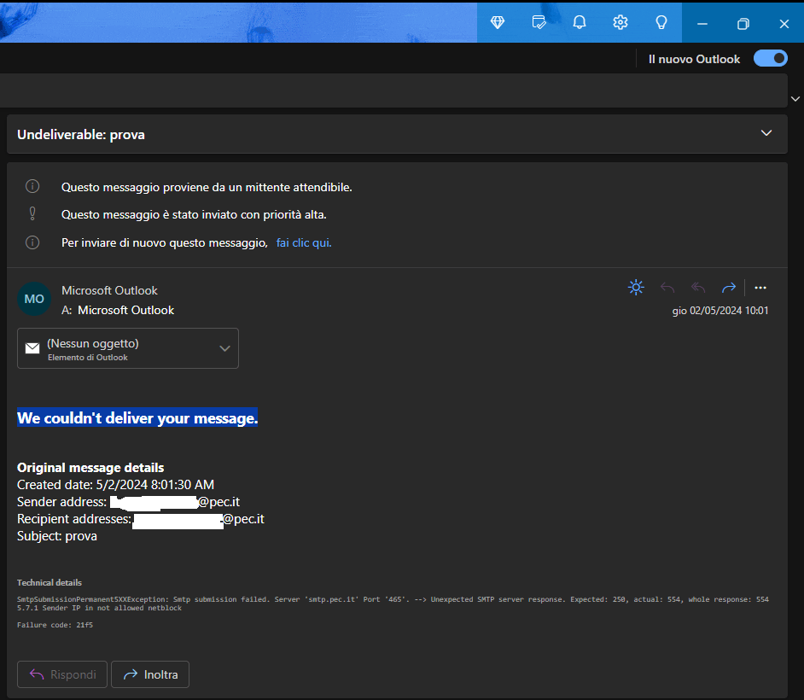This screenshot has width=804, height=700.
Task: Click the resend message info icon
Action: 32,242
